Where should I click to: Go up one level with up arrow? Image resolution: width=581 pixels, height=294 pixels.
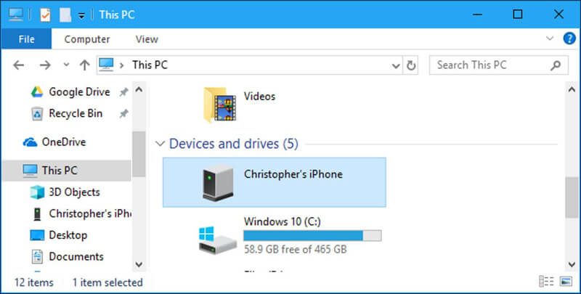click(84, 65)
